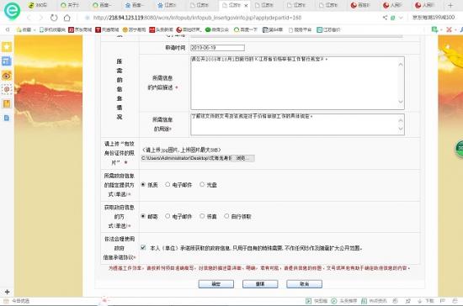This screenshot has width=463, height=306.
Task: Select 邮寄 as the delivery method
Action: coord(143,216)
